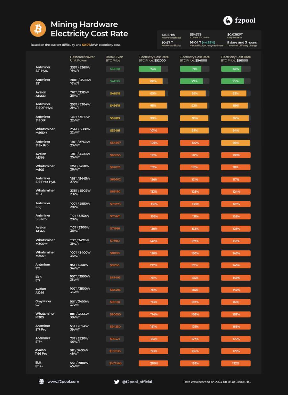Click the Hashrate/Power column header

(x=82, y=59)
